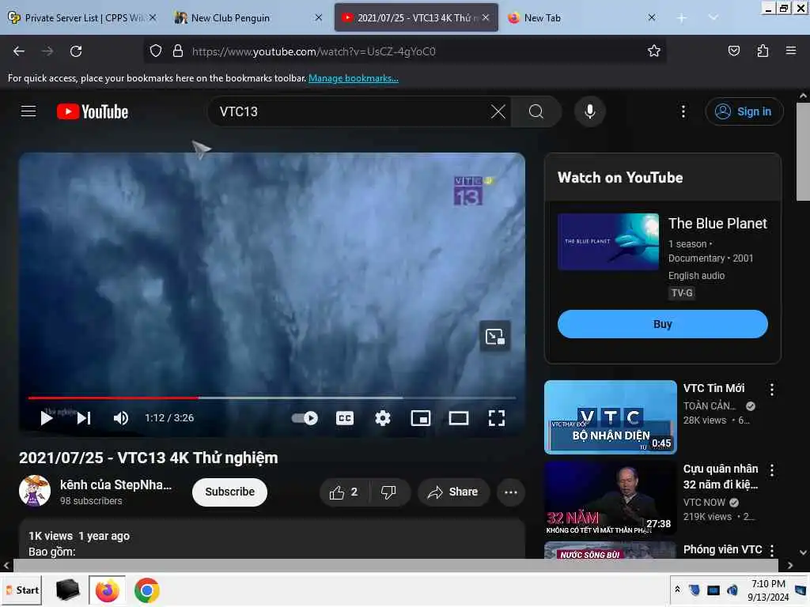Open options for VTC Tin Mới video
This screenshot has width=810, height=607.
[771, 390]
